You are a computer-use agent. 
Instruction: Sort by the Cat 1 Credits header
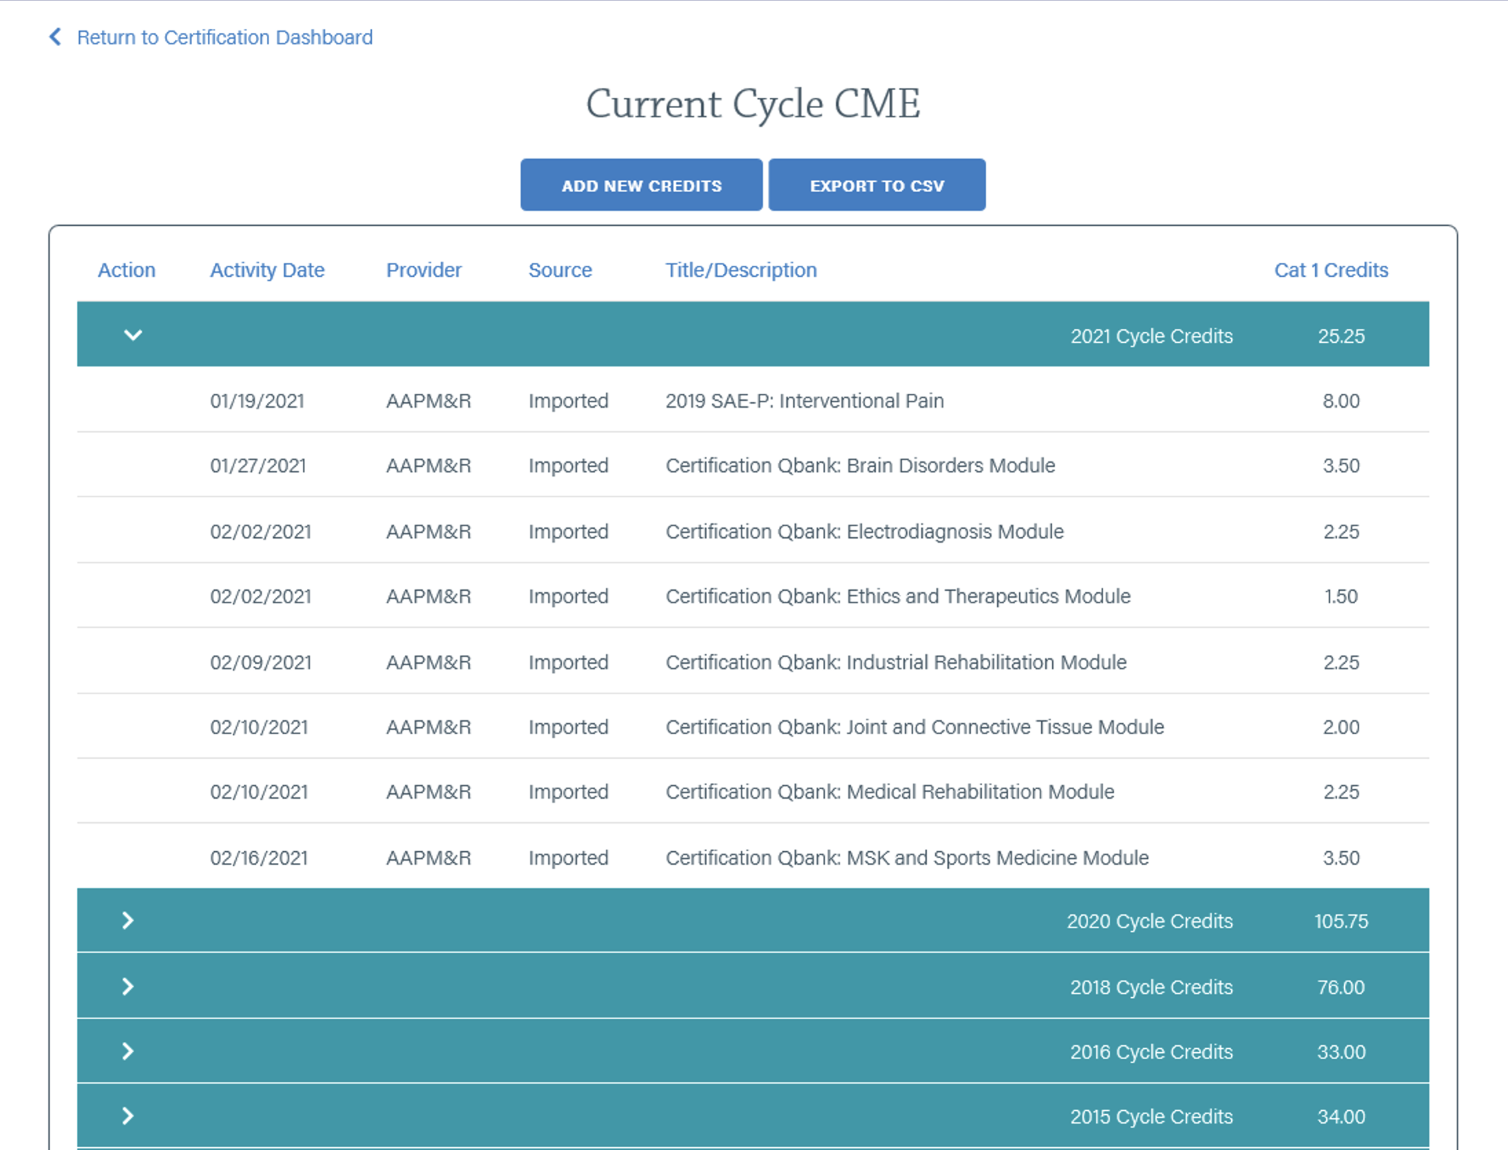point(1330,270)
